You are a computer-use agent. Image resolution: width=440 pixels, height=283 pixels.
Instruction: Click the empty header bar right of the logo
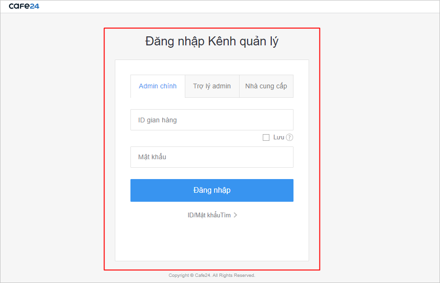tap(236, 6)
